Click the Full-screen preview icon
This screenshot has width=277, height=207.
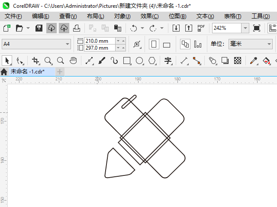[257, 28]
